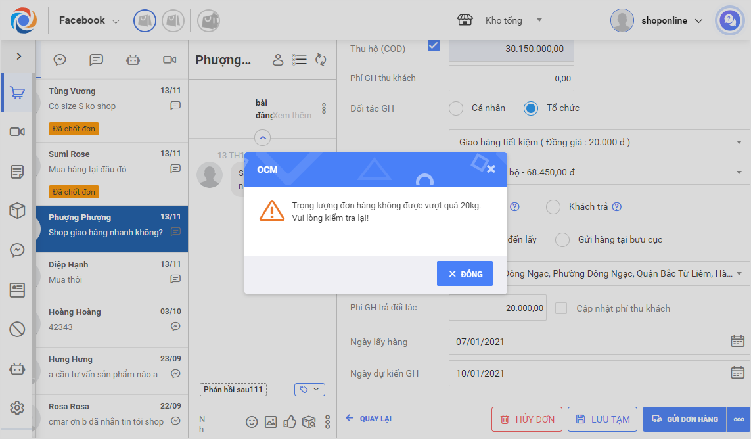Open the order list icon in chat header
Viewport: 751px width, 439px height.
[x=300, y=59]
